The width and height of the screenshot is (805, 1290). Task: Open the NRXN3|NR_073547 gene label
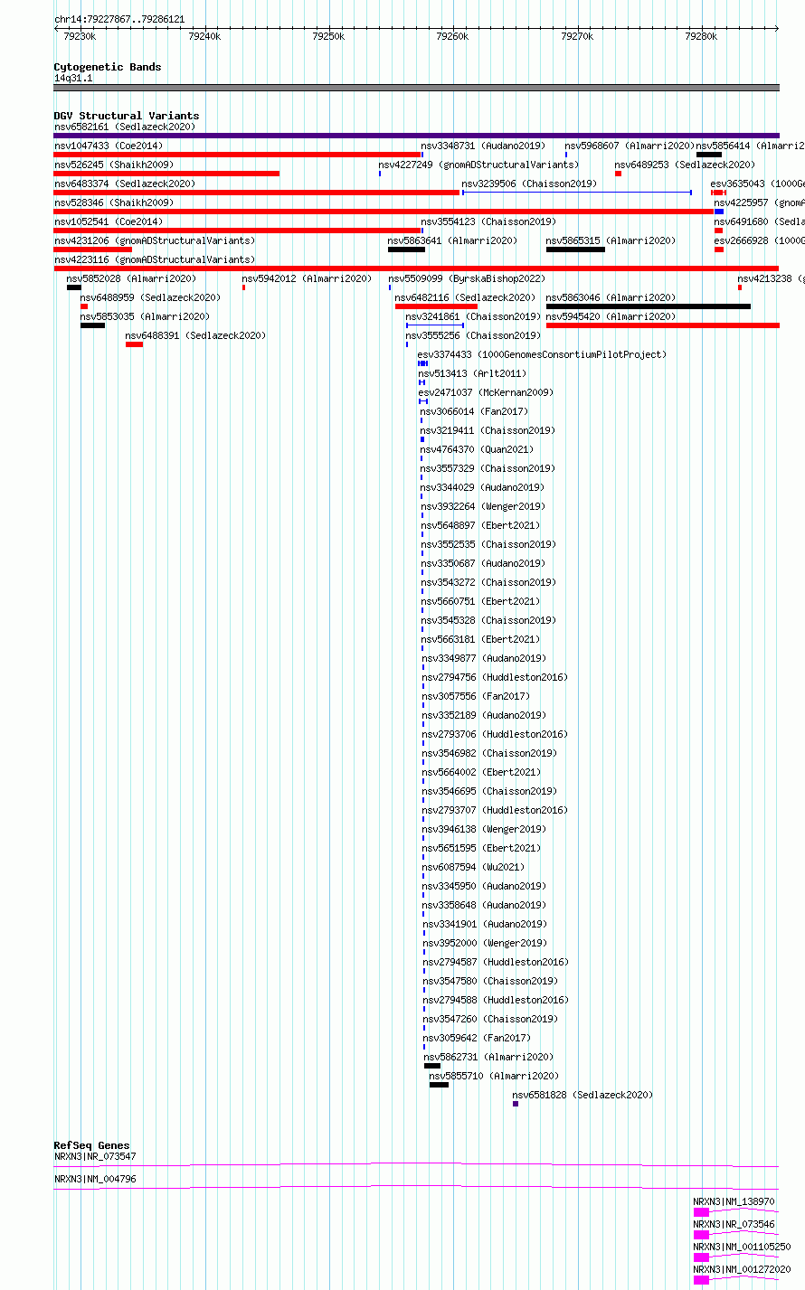(x=95, y=1157)
